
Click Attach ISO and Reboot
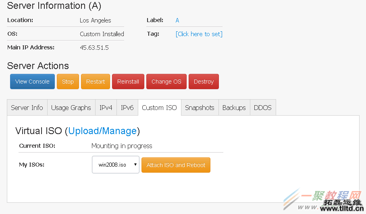[x=176, y=165]
